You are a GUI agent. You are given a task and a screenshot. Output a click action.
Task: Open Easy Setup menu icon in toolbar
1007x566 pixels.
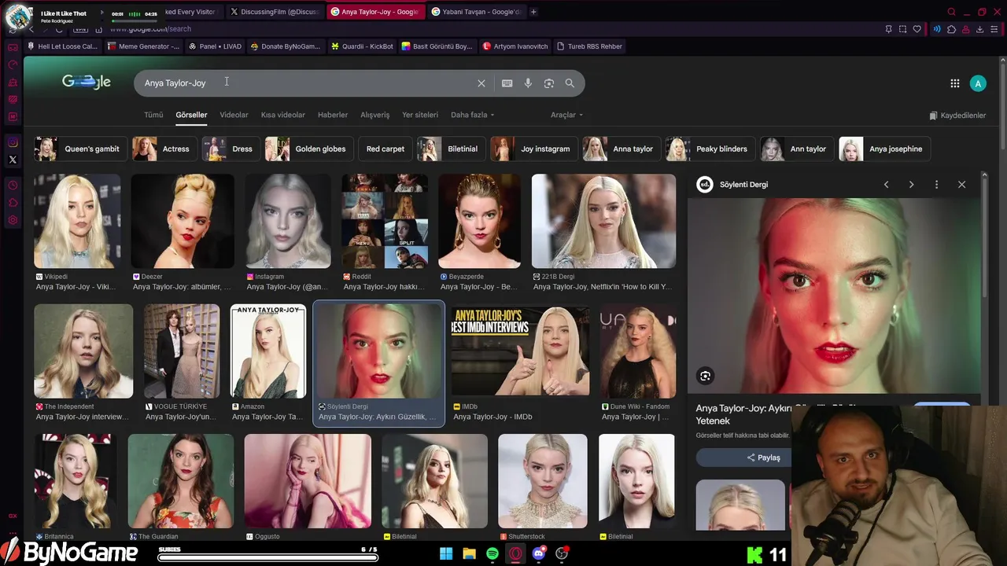[x=994, y=29]
